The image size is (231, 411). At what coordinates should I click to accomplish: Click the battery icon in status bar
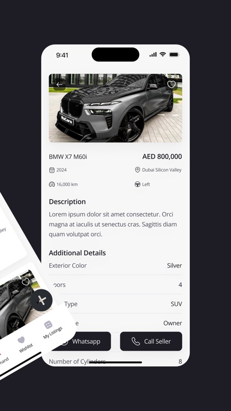pyautogui.click(x=174, y=54)
